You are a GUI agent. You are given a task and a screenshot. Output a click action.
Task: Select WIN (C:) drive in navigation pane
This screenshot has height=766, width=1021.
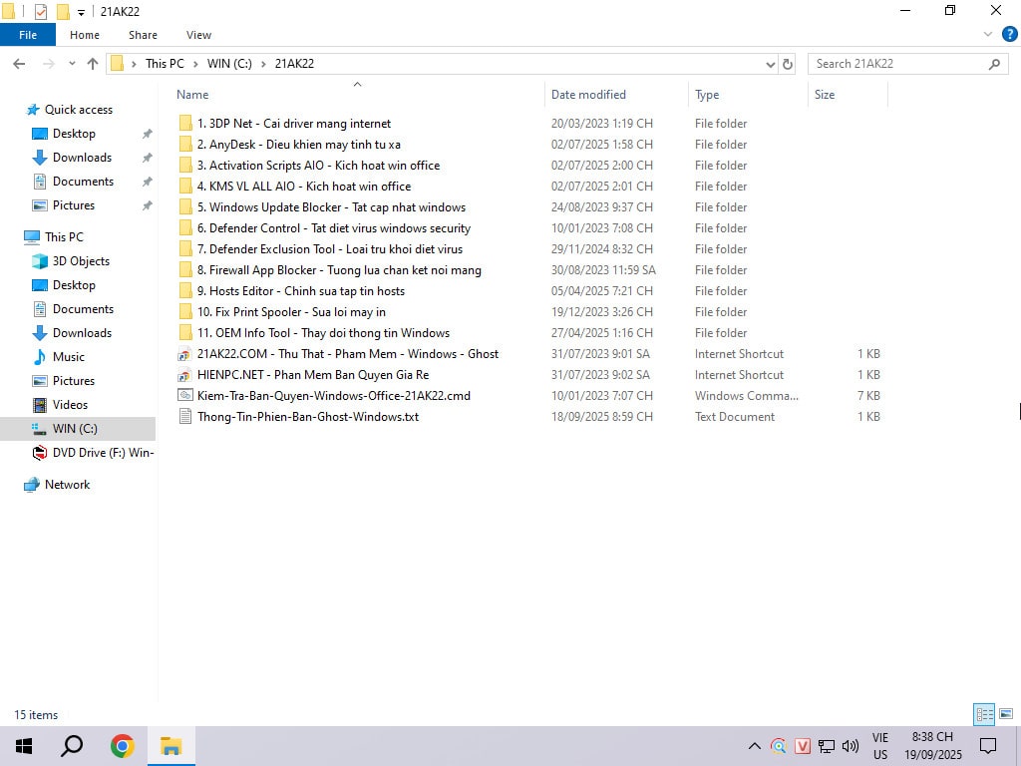75,429
